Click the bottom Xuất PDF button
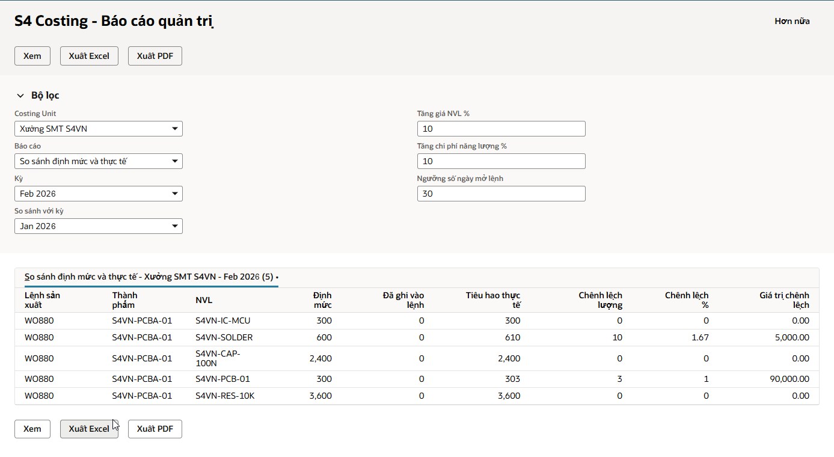This screenshot has height=457, width=834. [155, 429]
